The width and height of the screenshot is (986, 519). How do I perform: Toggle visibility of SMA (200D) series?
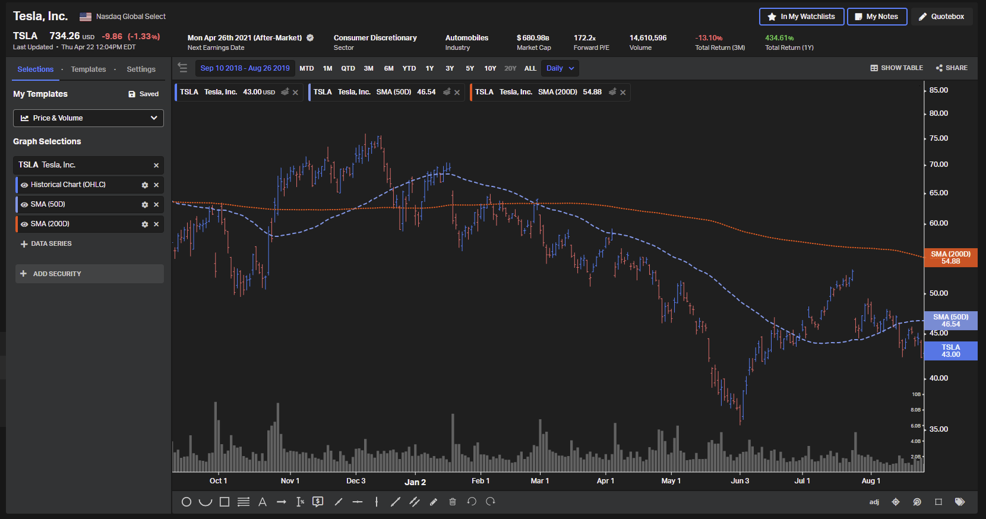[x=24, y=224]
